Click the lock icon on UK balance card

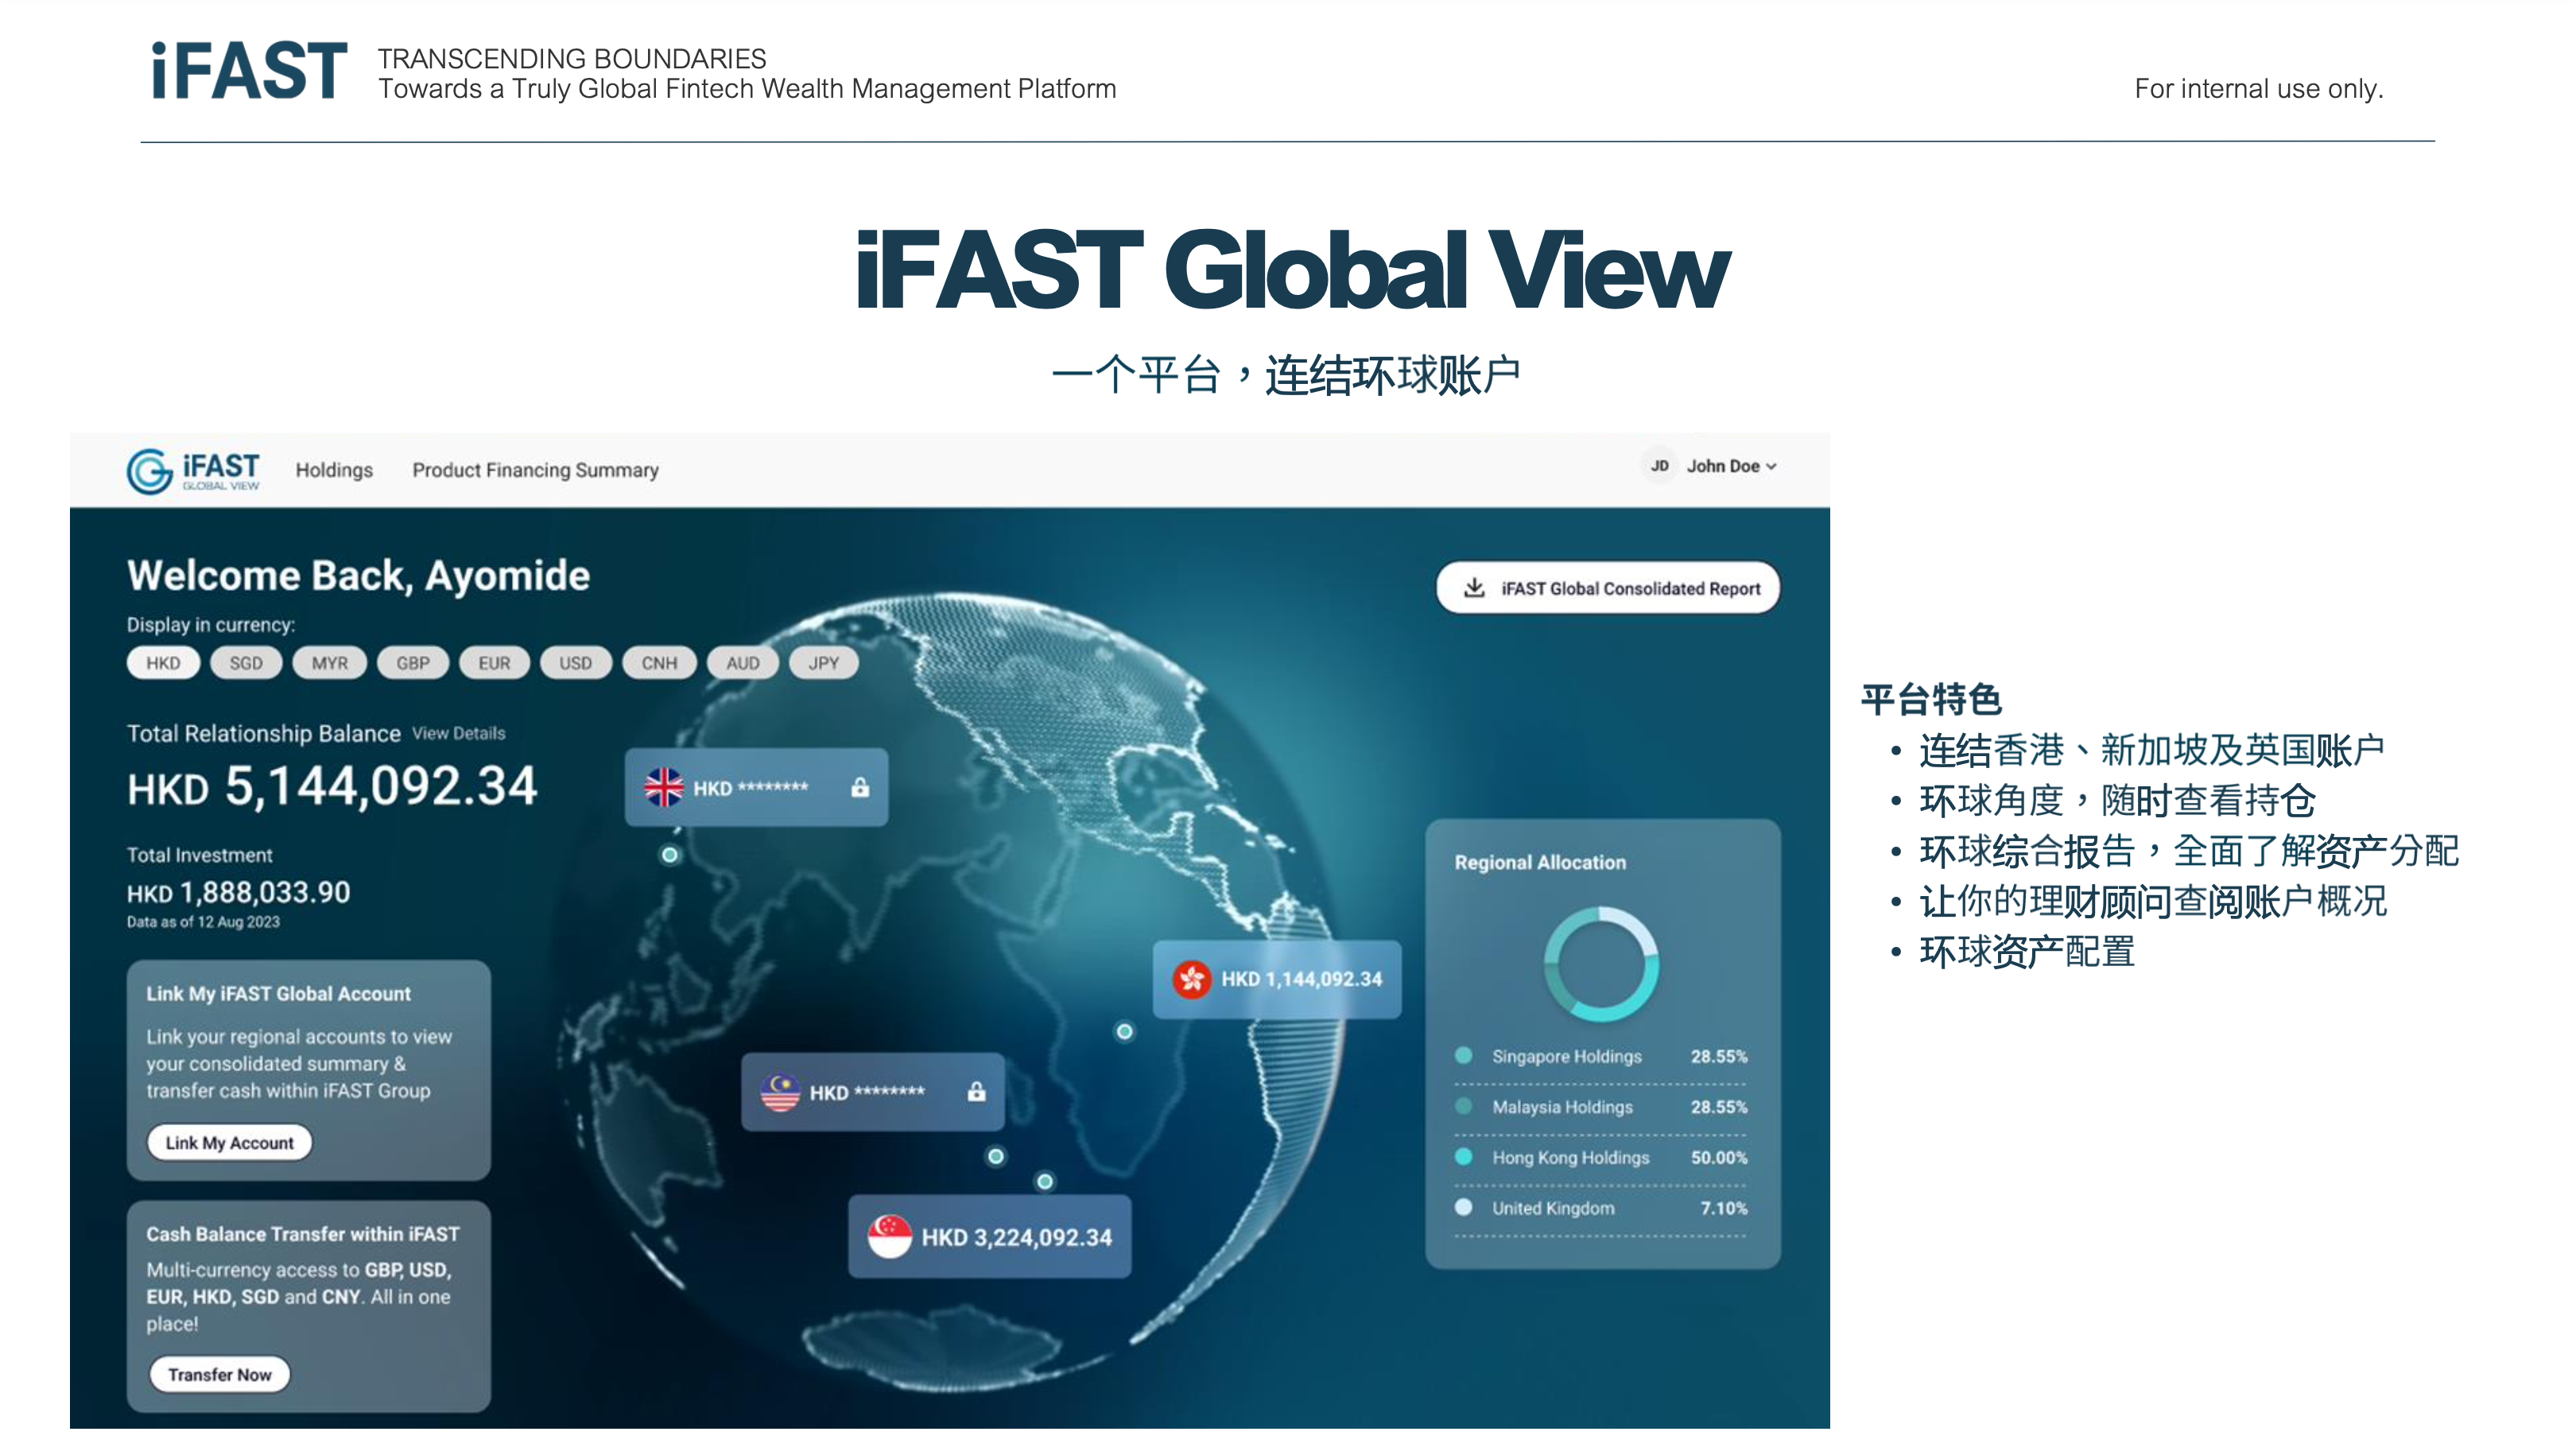click(x=860, y=788)
